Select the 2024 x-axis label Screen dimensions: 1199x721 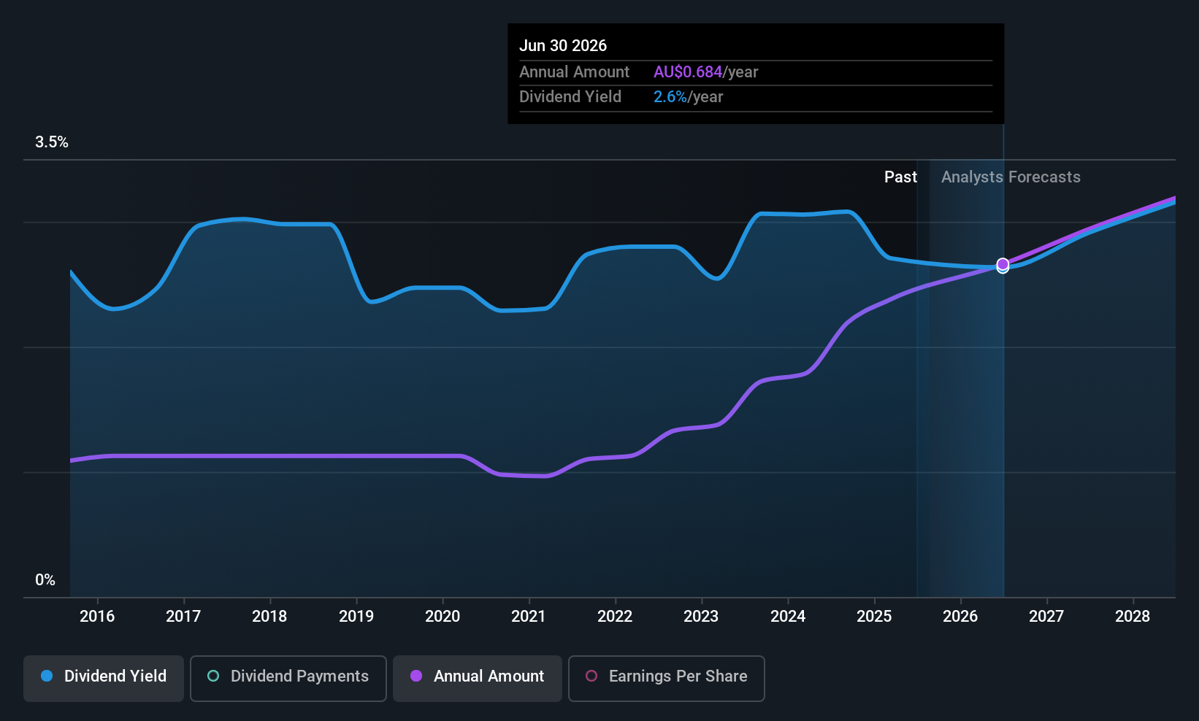(788, 617)
